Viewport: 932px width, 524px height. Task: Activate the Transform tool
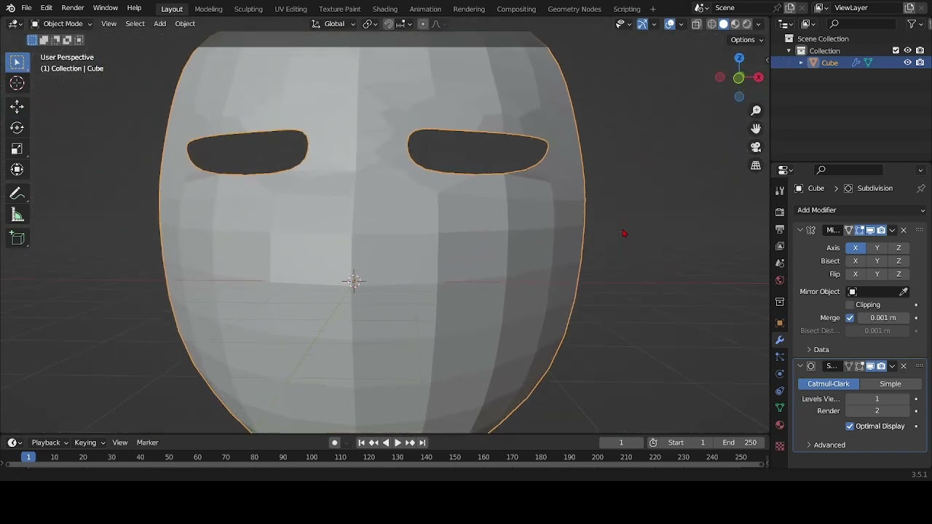pyautogui.click(x=17, y=170)
